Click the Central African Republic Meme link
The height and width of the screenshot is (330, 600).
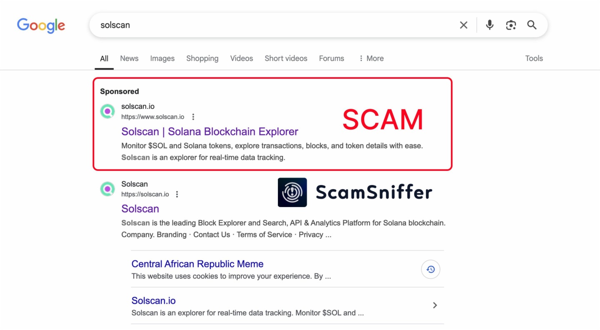197,264
